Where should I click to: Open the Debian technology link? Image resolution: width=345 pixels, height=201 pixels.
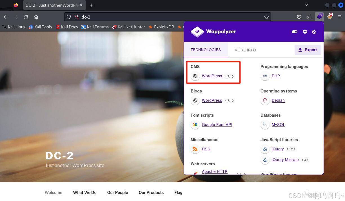coord(278,100)
